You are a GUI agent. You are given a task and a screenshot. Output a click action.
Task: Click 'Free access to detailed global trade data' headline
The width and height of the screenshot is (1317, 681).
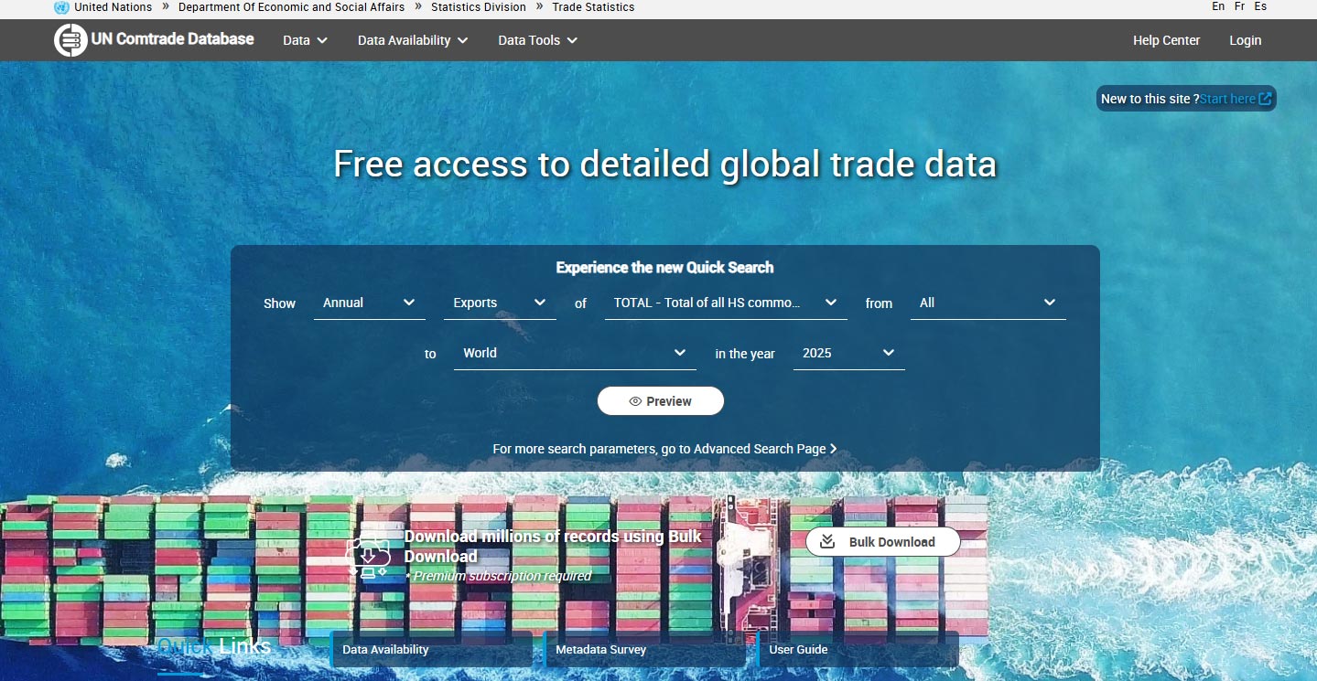[664, 165]
